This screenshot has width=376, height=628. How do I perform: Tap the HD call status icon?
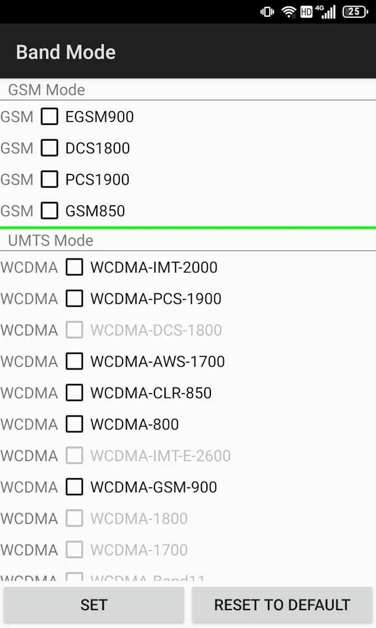pyautogui.click(x=306, y=12)
